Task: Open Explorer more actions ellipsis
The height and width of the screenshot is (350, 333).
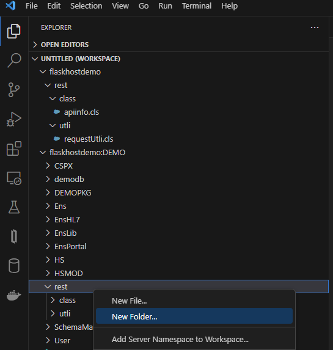Action: coord(315,27)
